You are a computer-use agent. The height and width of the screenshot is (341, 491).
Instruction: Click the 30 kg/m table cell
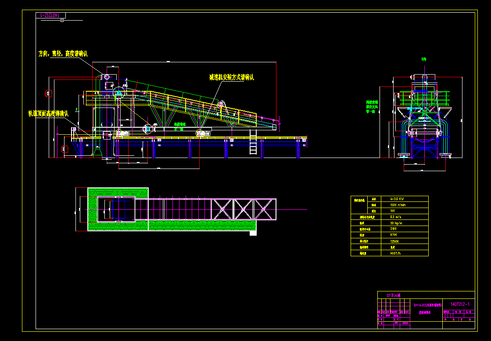pyautogui.click(x=405, y=223)
